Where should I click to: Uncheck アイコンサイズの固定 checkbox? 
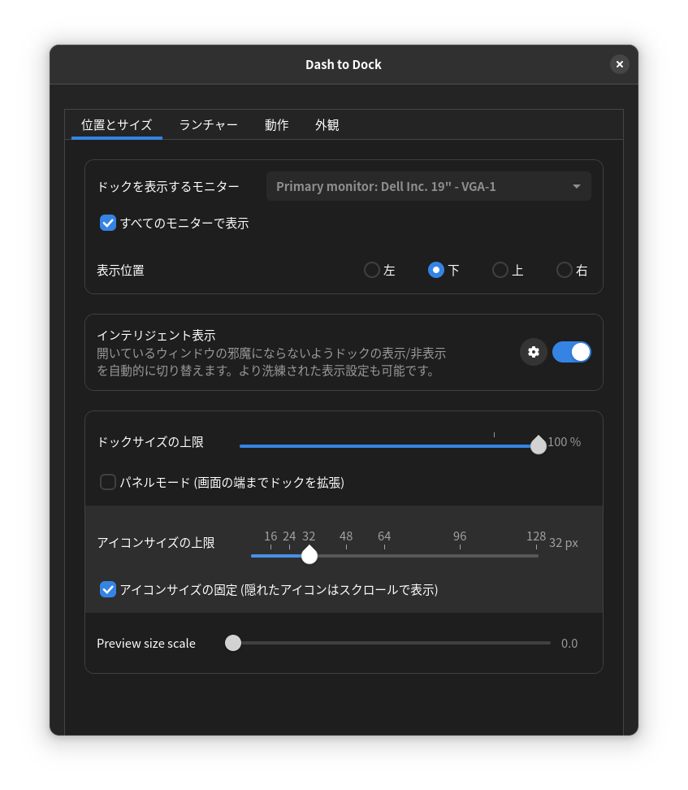108,589
